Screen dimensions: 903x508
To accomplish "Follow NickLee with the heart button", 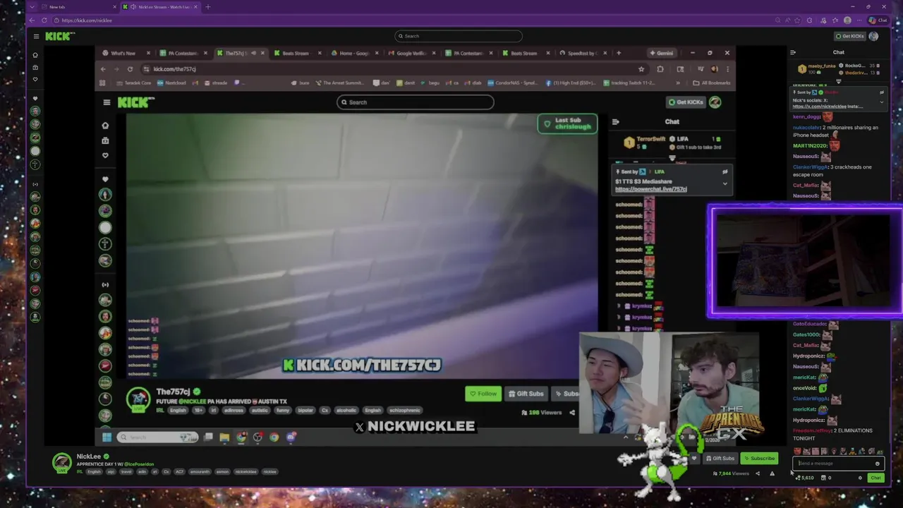I will (694, 459).
